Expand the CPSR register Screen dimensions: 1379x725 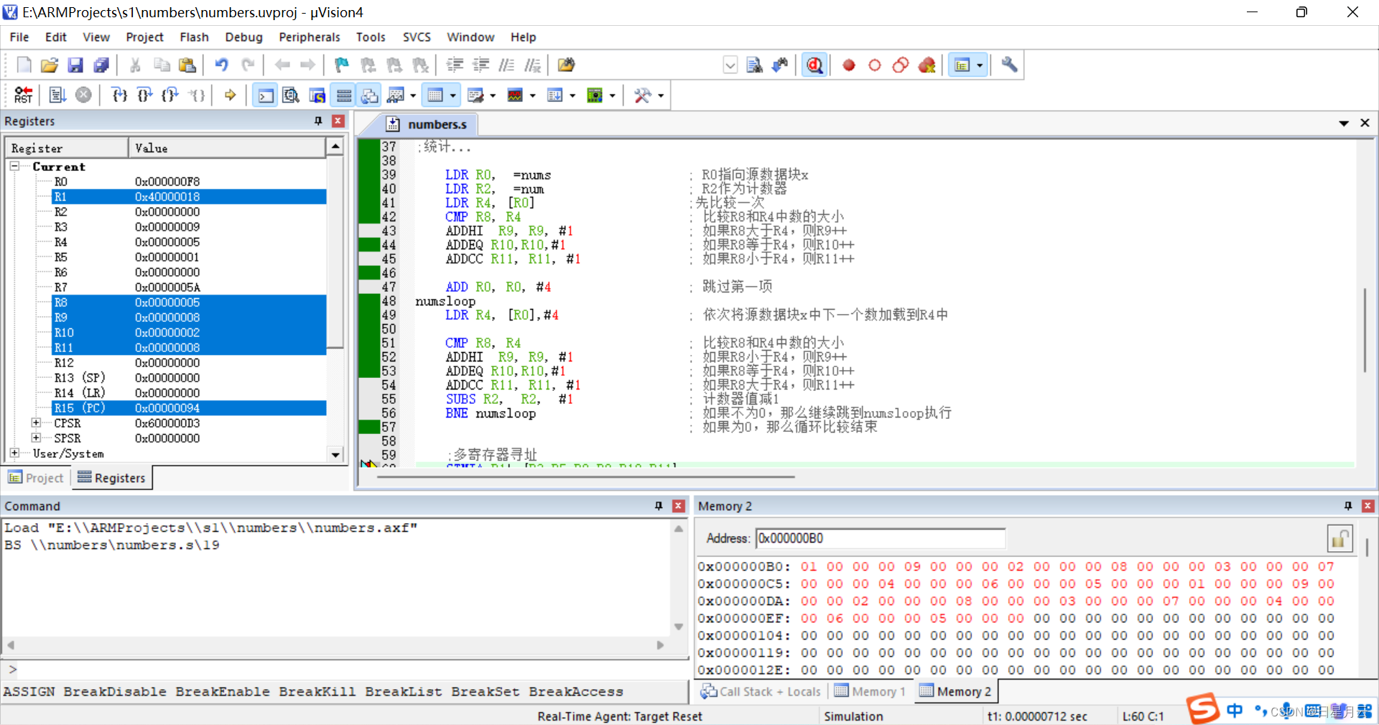(36, 422)
